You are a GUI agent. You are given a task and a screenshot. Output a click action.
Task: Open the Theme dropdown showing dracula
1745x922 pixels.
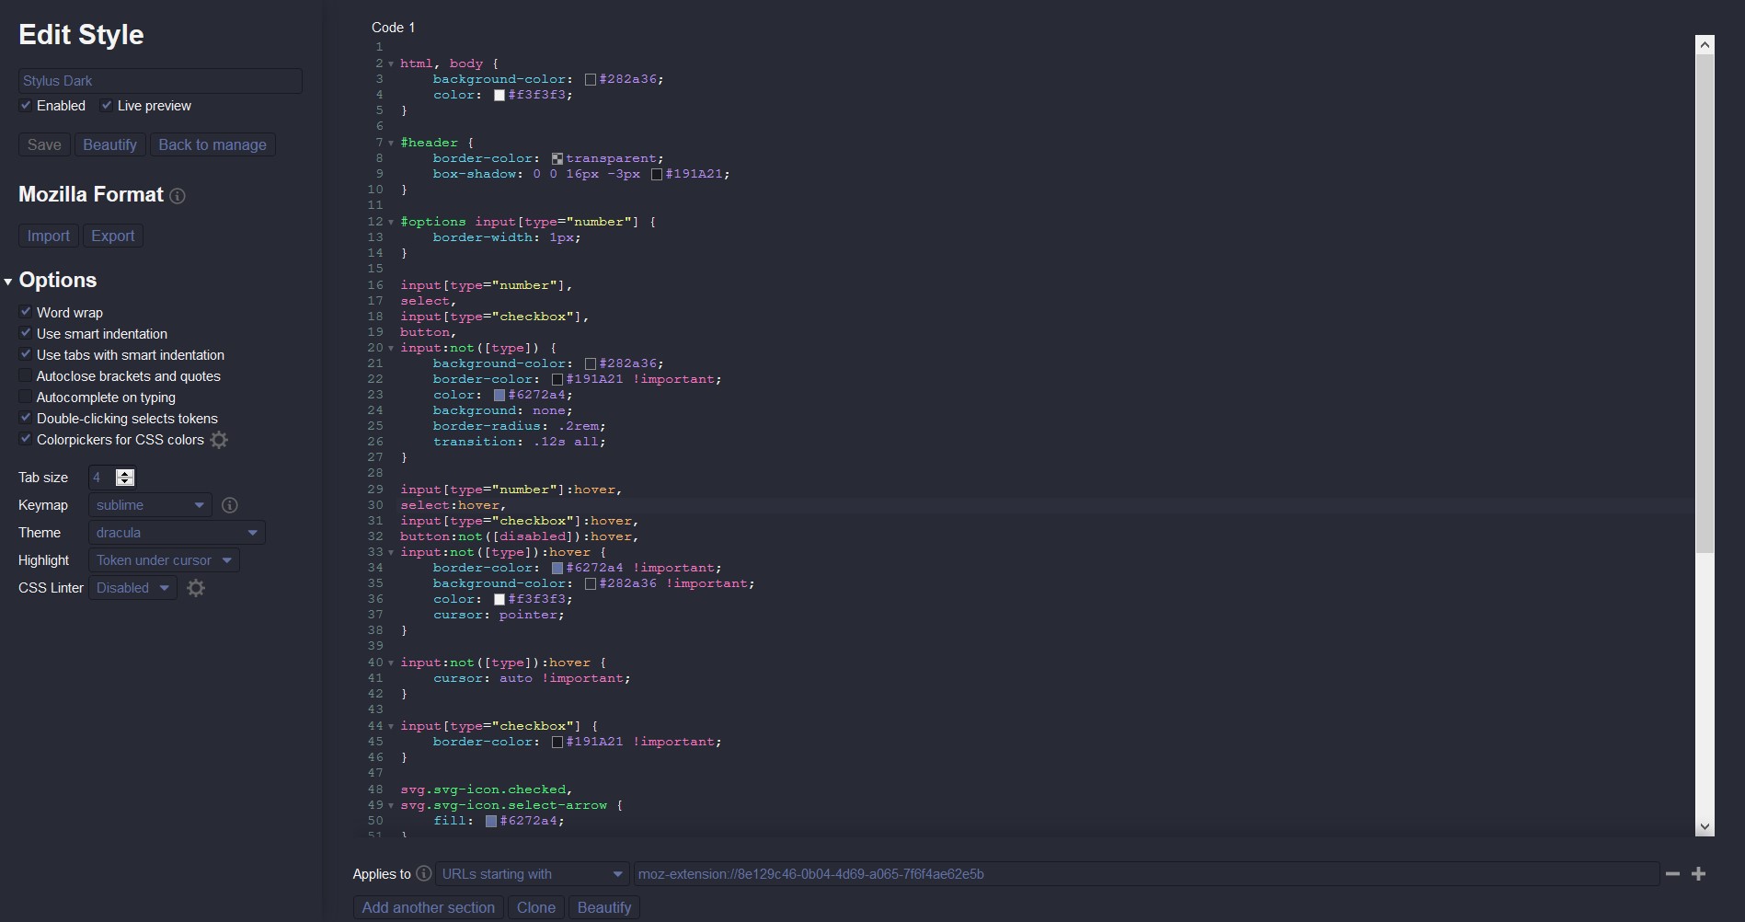point(177,533)
